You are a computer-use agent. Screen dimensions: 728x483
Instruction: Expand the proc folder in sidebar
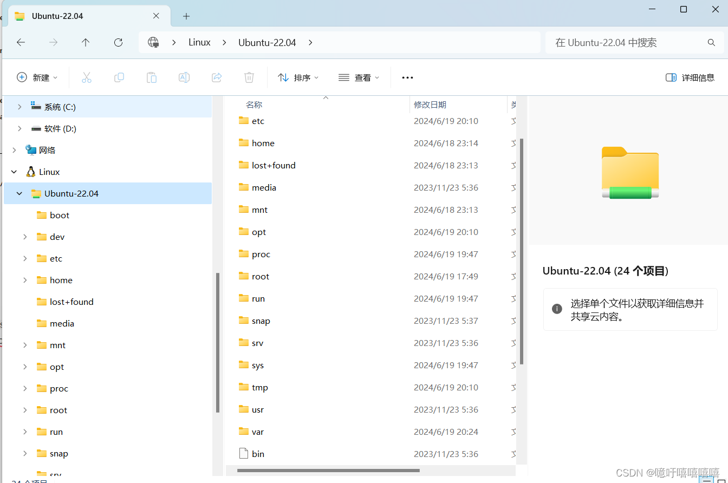25,388
